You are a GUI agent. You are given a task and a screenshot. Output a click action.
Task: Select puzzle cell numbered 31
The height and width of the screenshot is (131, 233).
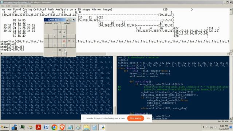click(x=55, y=45)
